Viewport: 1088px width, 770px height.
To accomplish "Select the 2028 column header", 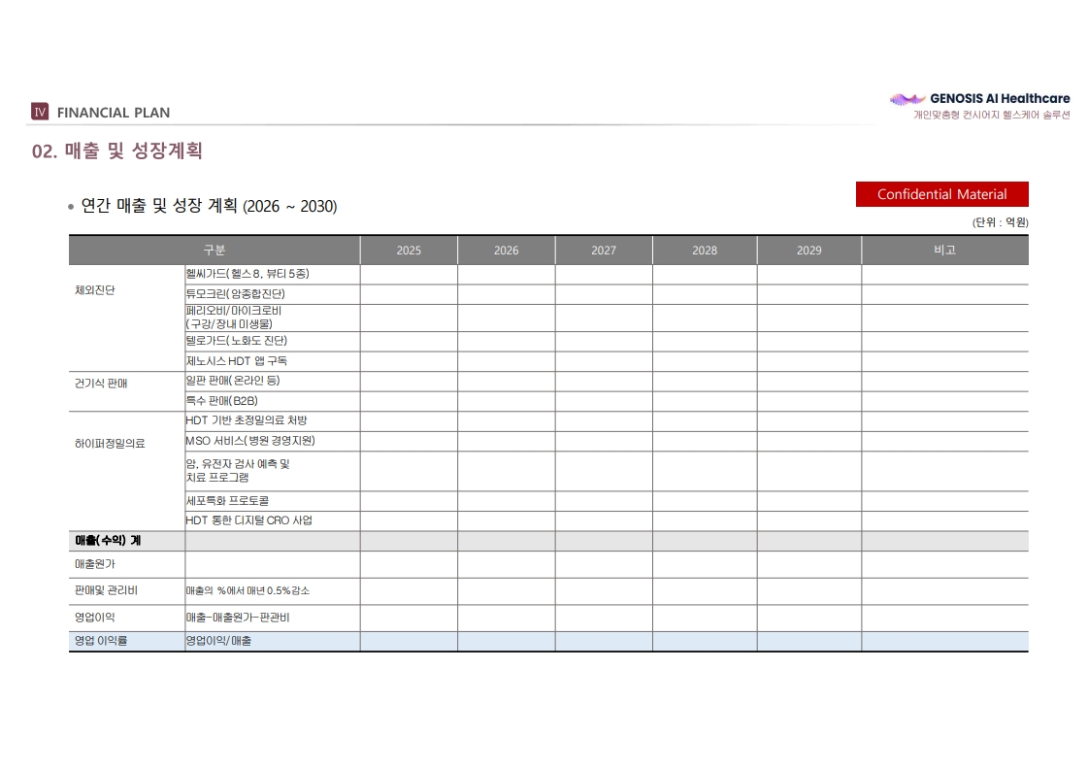I will (705, 251).
